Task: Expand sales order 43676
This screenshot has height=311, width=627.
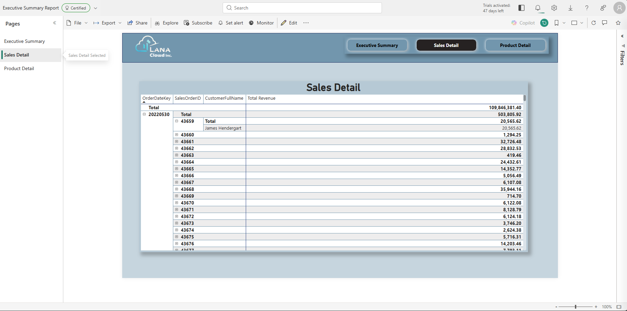Action: tap(177, 244)
